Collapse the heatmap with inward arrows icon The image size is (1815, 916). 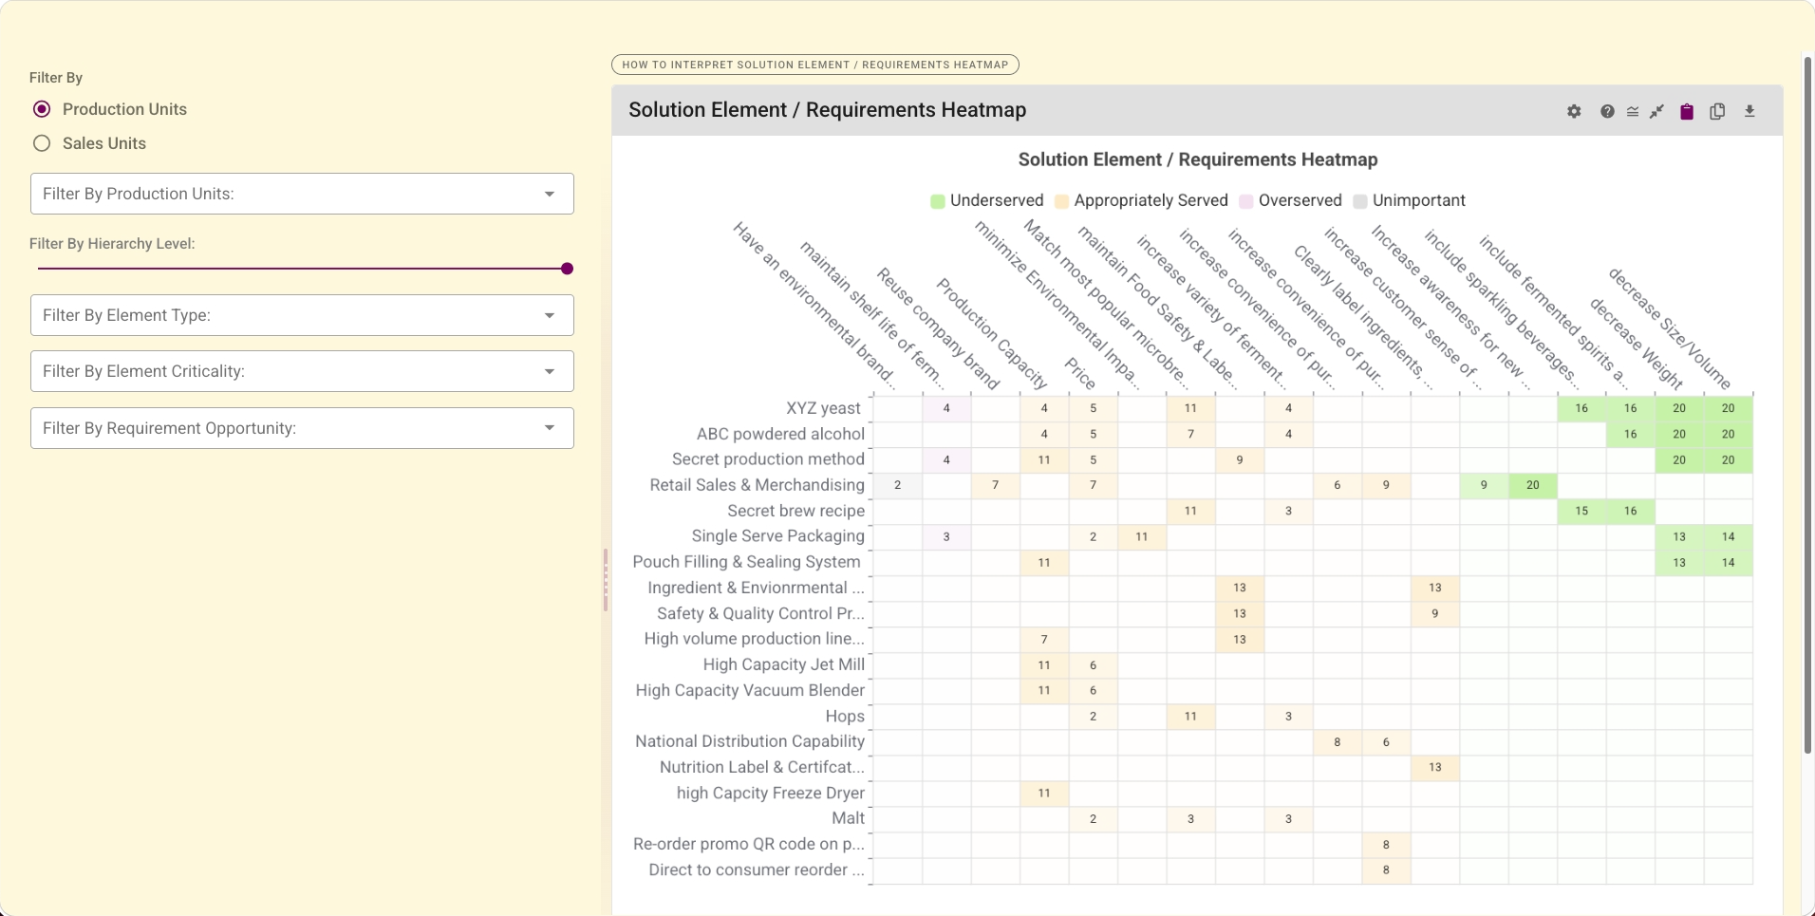(1657, 111)
